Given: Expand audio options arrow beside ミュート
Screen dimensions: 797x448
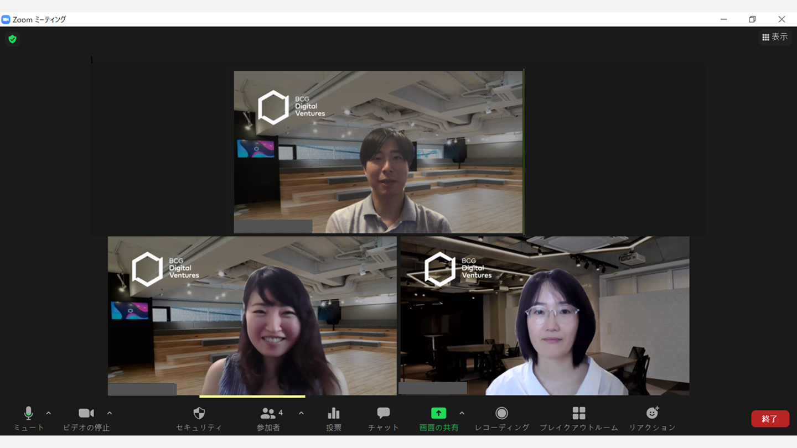Looking at the screenshot, I should click(x=49, y=413).
